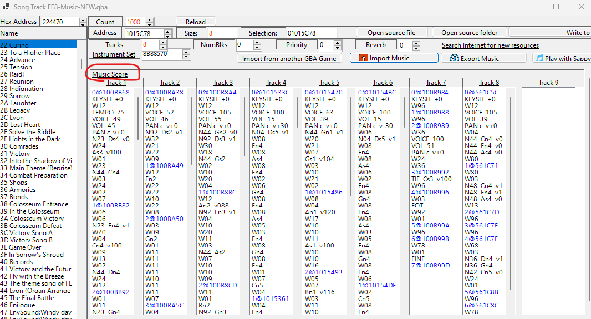Viewport: 591px width, 319px height.
Task: Click the Reload button
Action: 195,22
